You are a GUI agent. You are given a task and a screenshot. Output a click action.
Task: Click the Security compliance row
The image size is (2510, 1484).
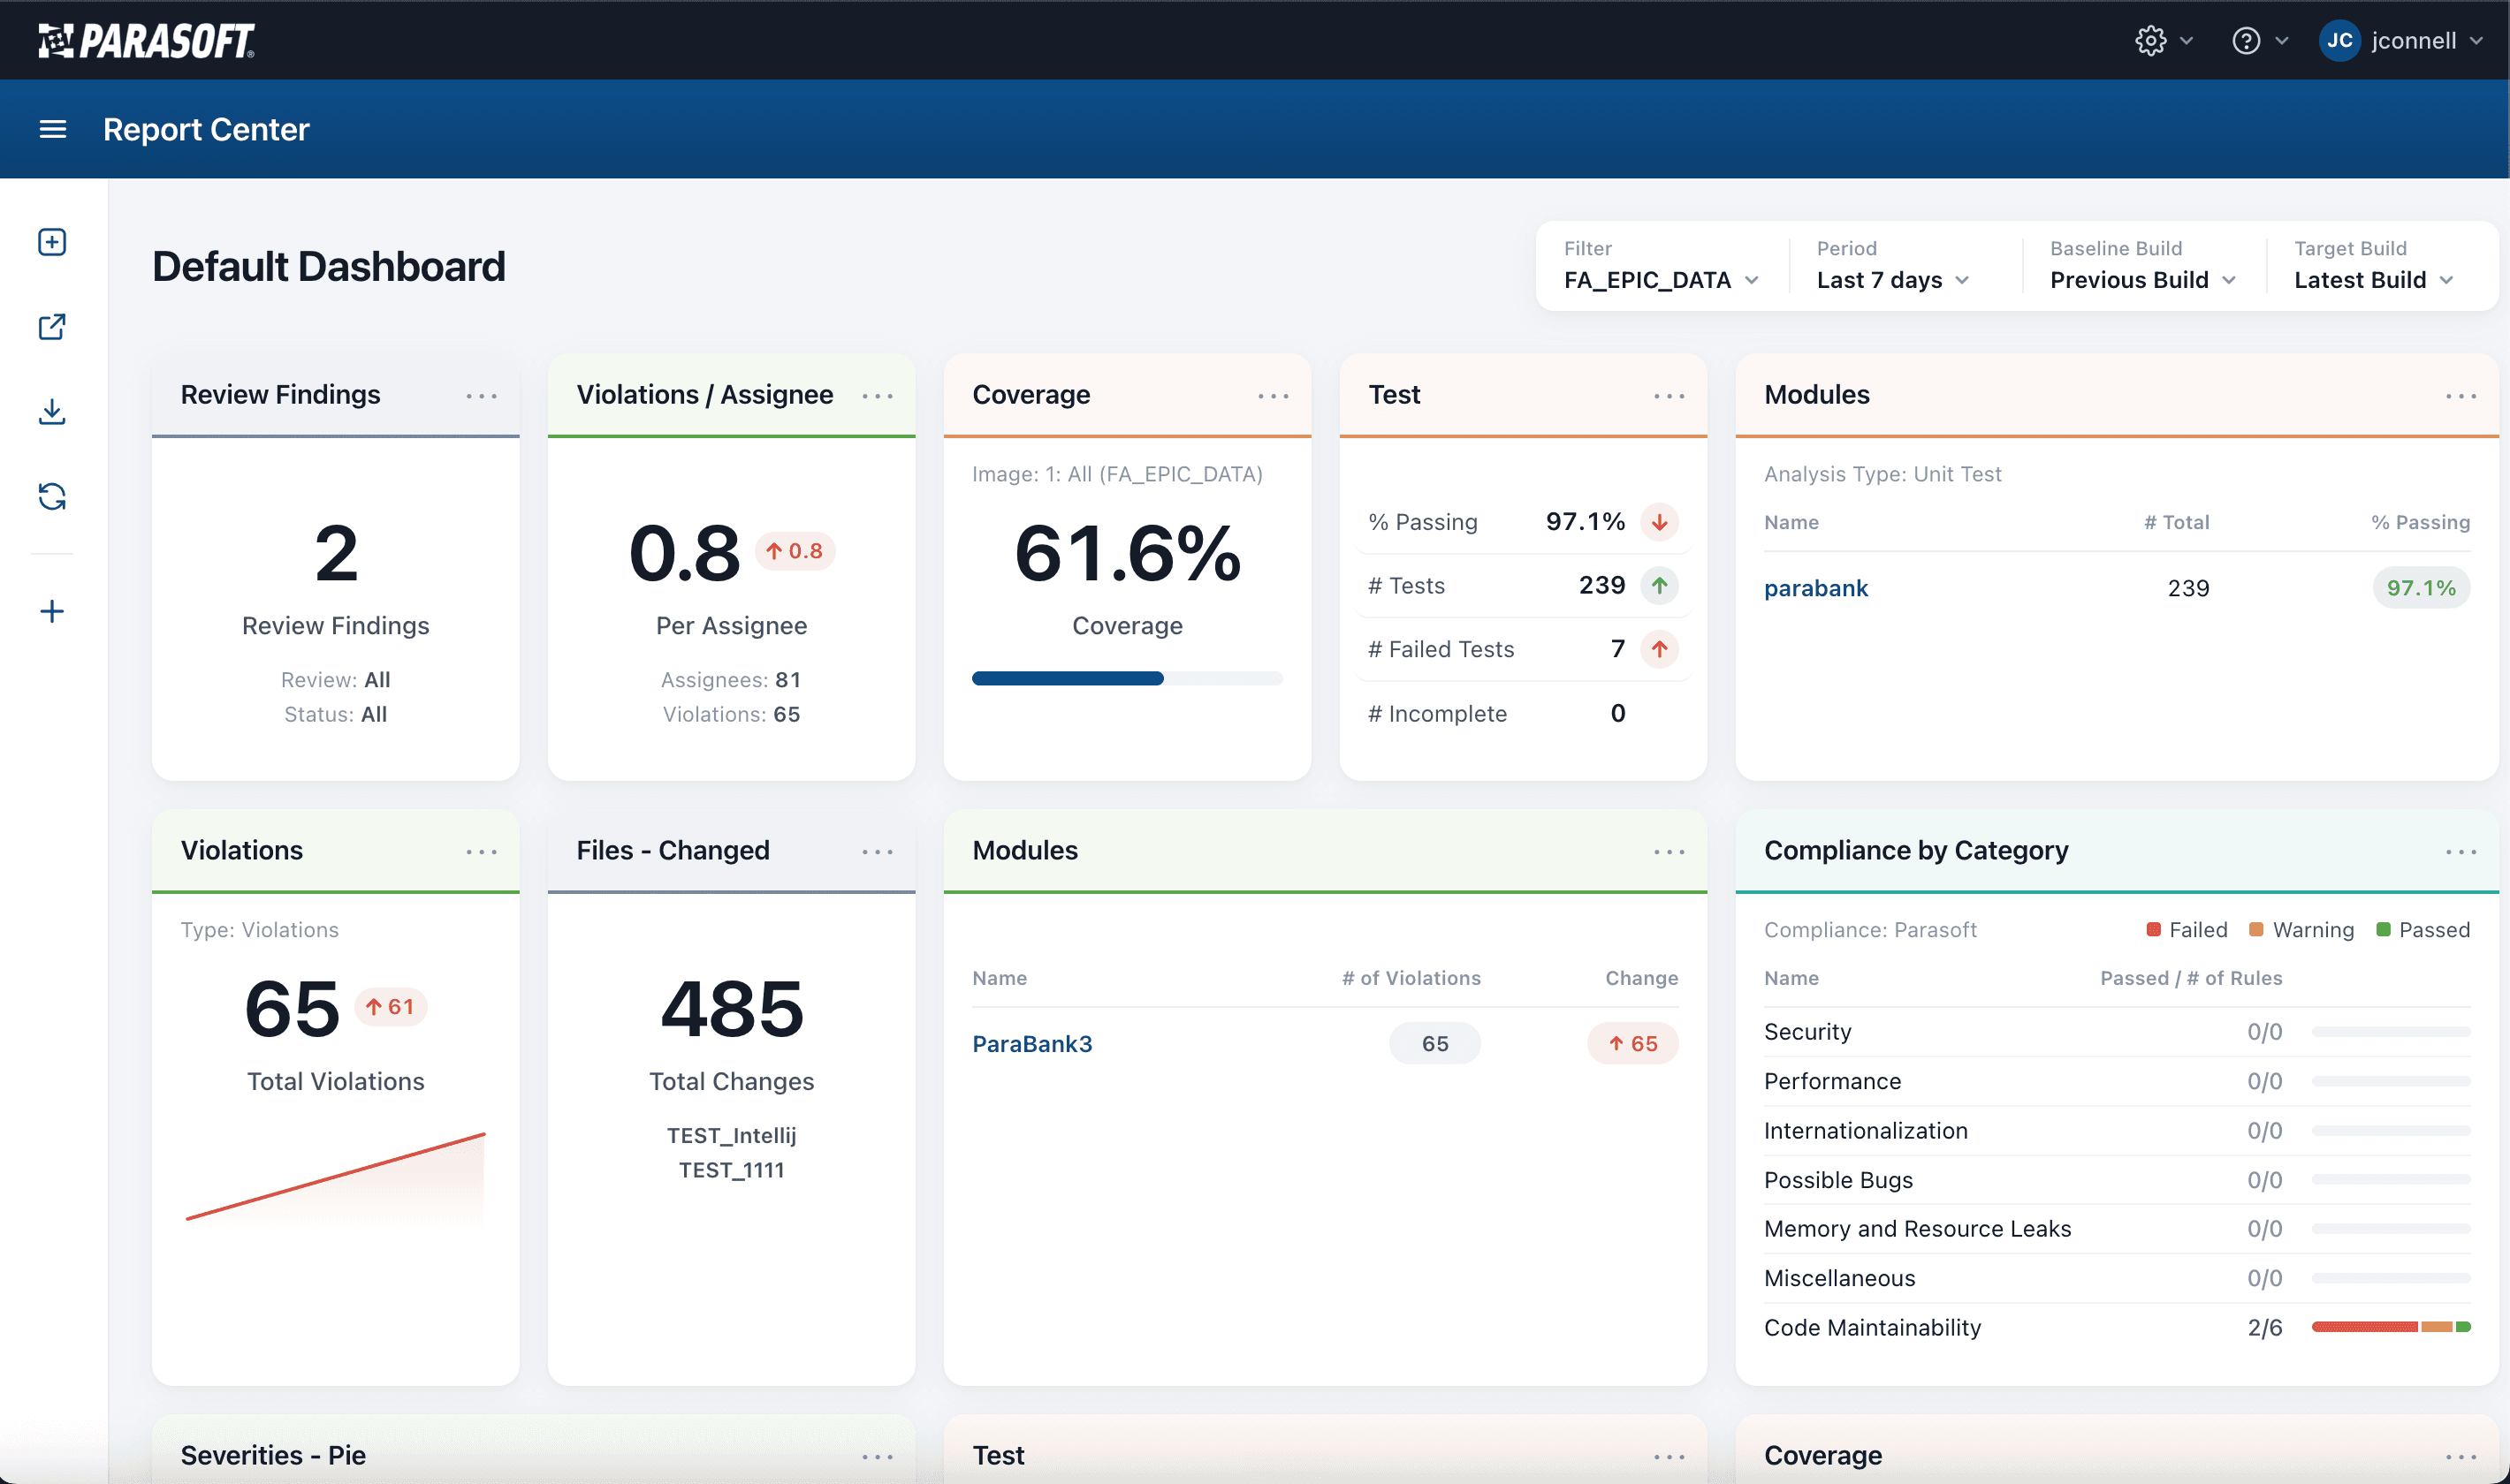[x=2116, y=1032]
